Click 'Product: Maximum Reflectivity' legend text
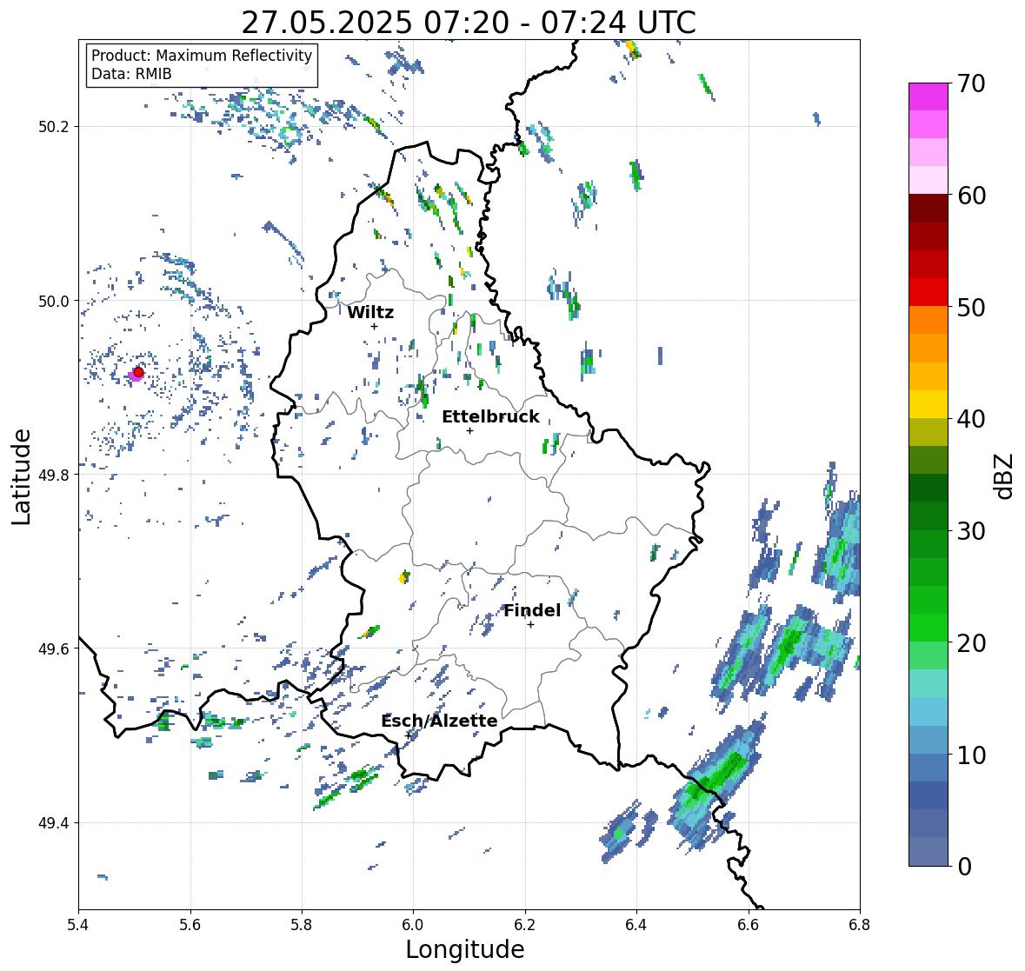 (x=202, y=56)
